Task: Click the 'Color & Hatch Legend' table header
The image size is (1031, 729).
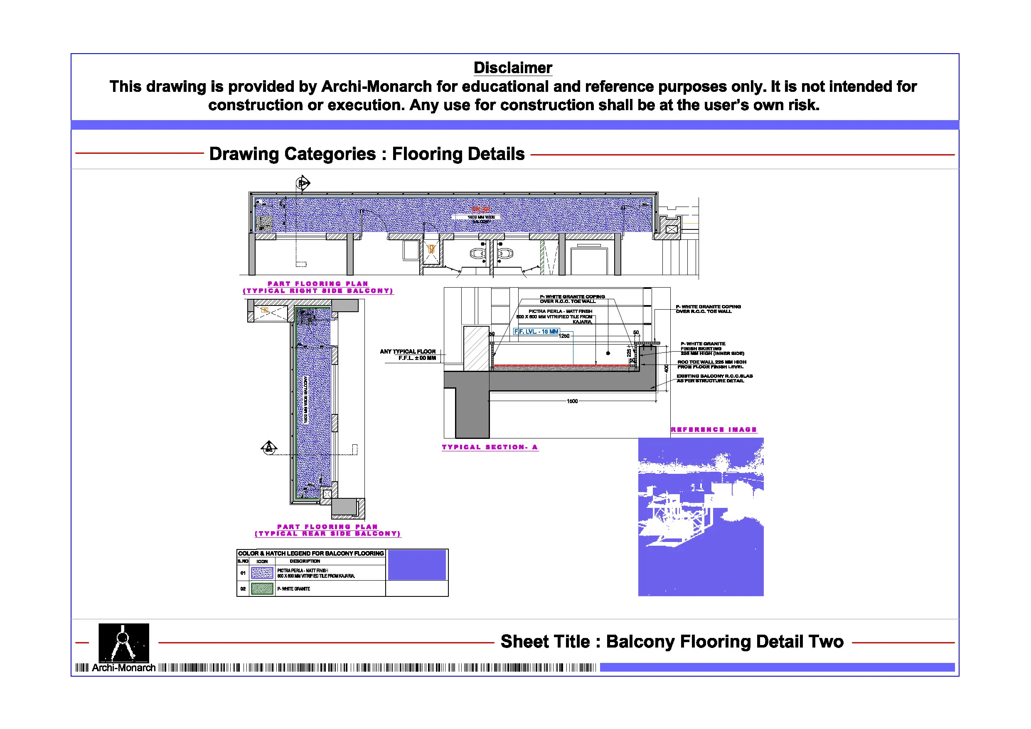Action: pos(311,553)
